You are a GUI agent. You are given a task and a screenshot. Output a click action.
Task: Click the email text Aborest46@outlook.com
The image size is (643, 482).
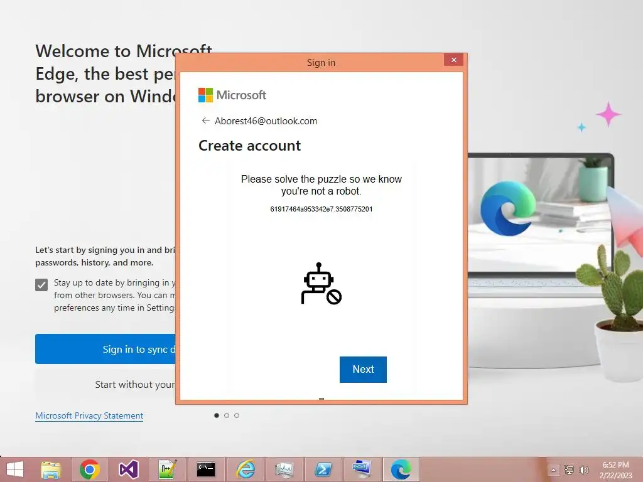pos(266,121)
